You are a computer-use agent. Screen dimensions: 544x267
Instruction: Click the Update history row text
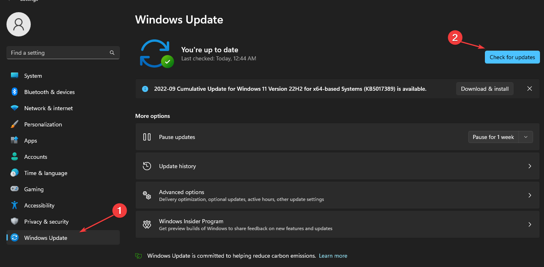(177, 166)
